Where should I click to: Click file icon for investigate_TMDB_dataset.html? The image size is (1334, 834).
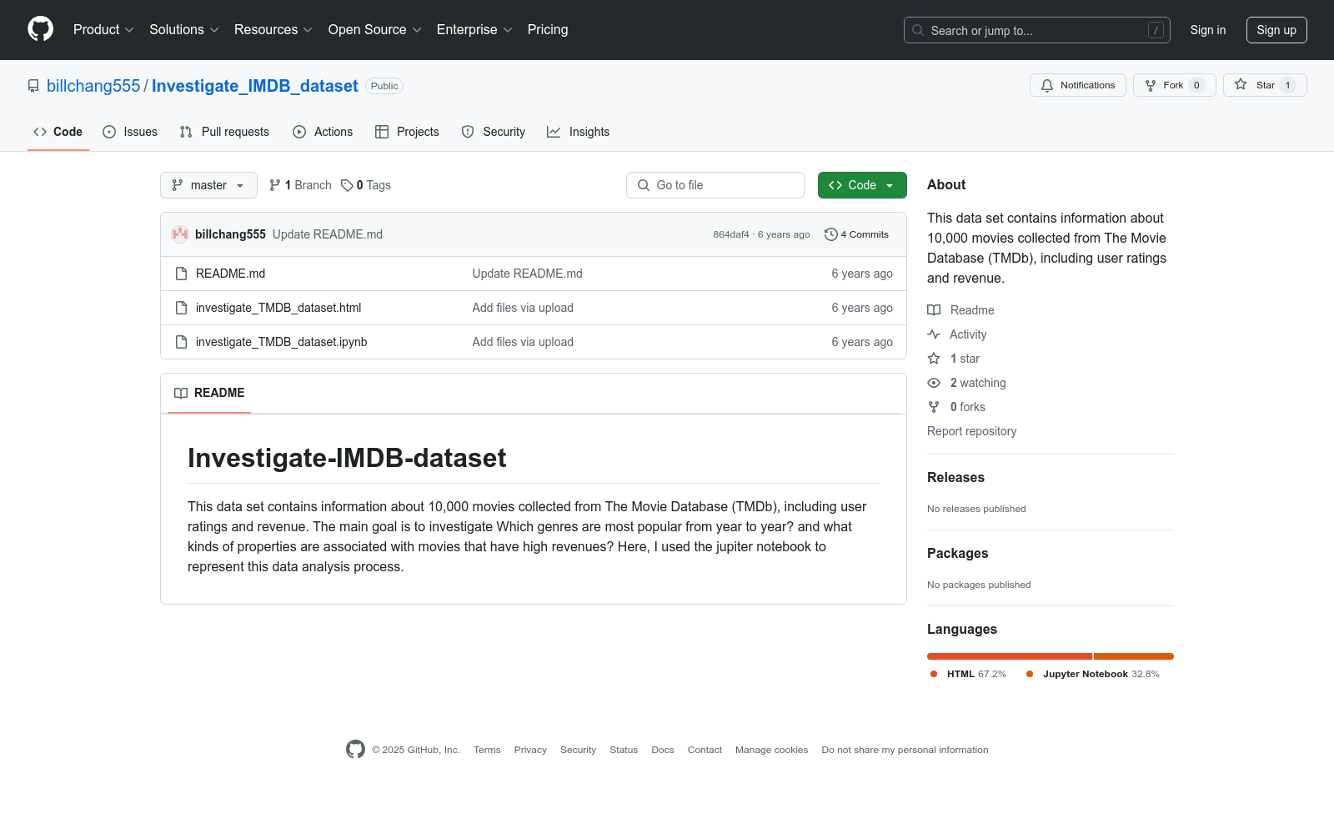pyautogui.click(x=181, y=308)
